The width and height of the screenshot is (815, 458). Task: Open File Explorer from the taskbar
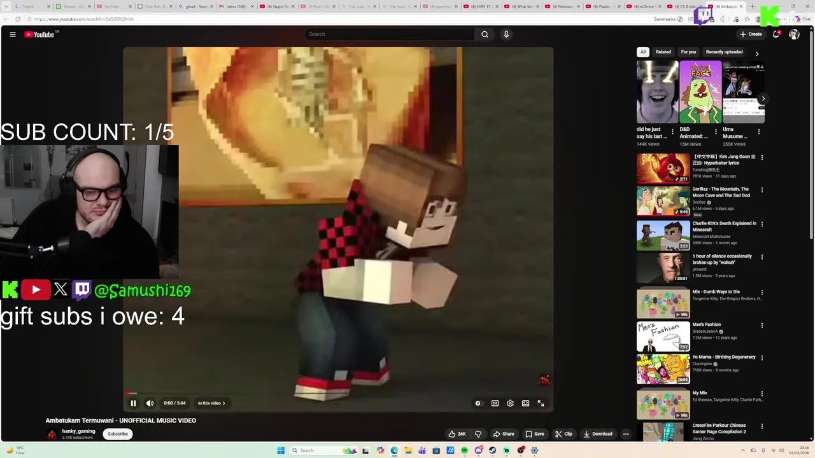pyautogui.click(x=408, y=450)
